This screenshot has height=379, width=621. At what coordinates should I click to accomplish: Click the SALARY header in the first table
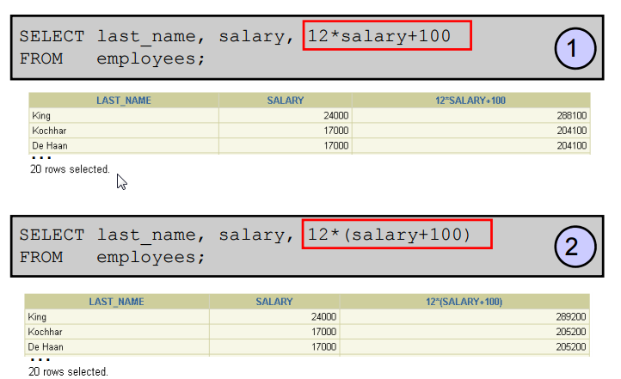click(x=286, y=101)
